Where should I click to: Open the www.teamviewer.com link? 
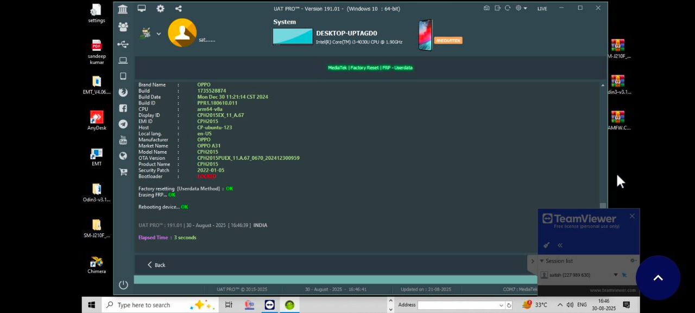(x=612, y=290)
